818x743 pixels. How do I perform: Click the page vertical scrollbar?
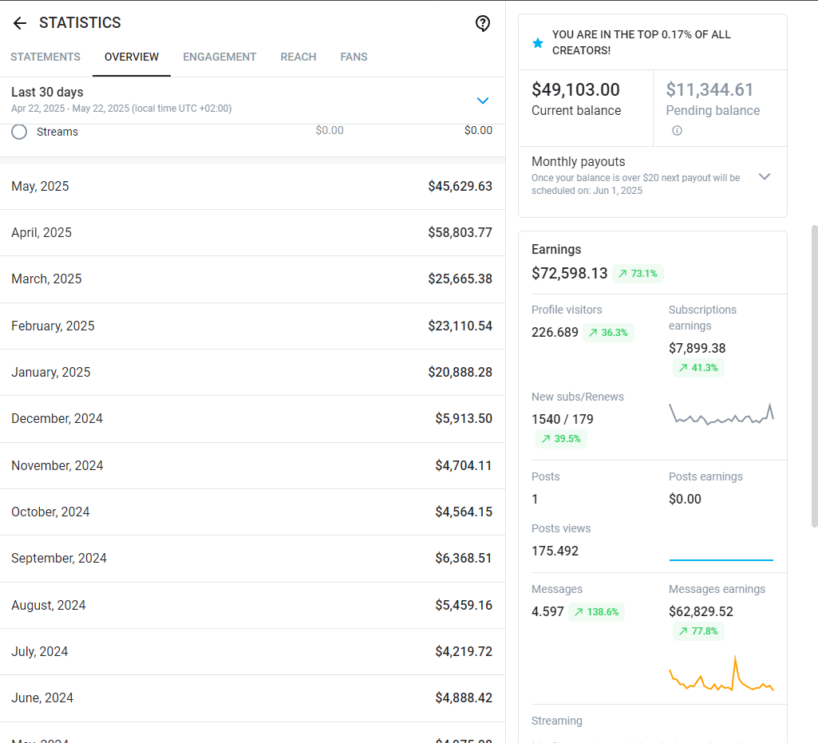coord(814,376)
